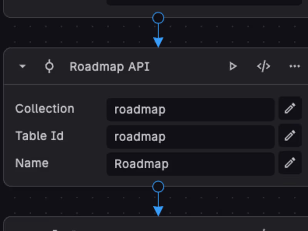Click the connector circle above Roadmap API
The width and height of the screenshot is (308, 231).
(158, 18)
